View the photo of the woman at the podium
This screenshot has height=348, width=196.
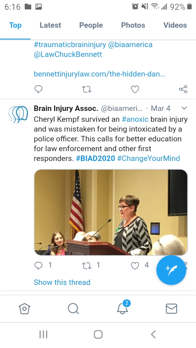click(111, 212)
